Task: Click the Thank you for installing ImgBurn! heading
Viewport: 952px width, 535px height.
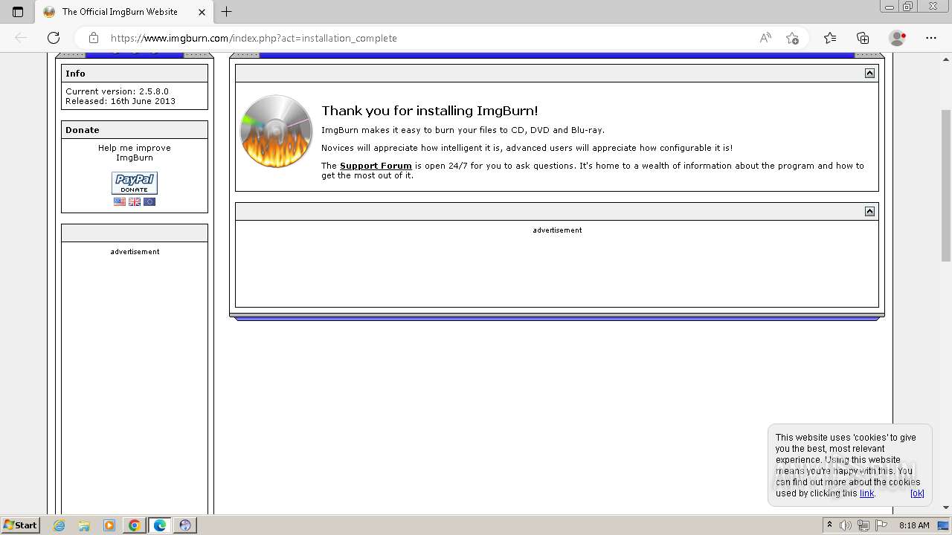Action: click(429, 111)
